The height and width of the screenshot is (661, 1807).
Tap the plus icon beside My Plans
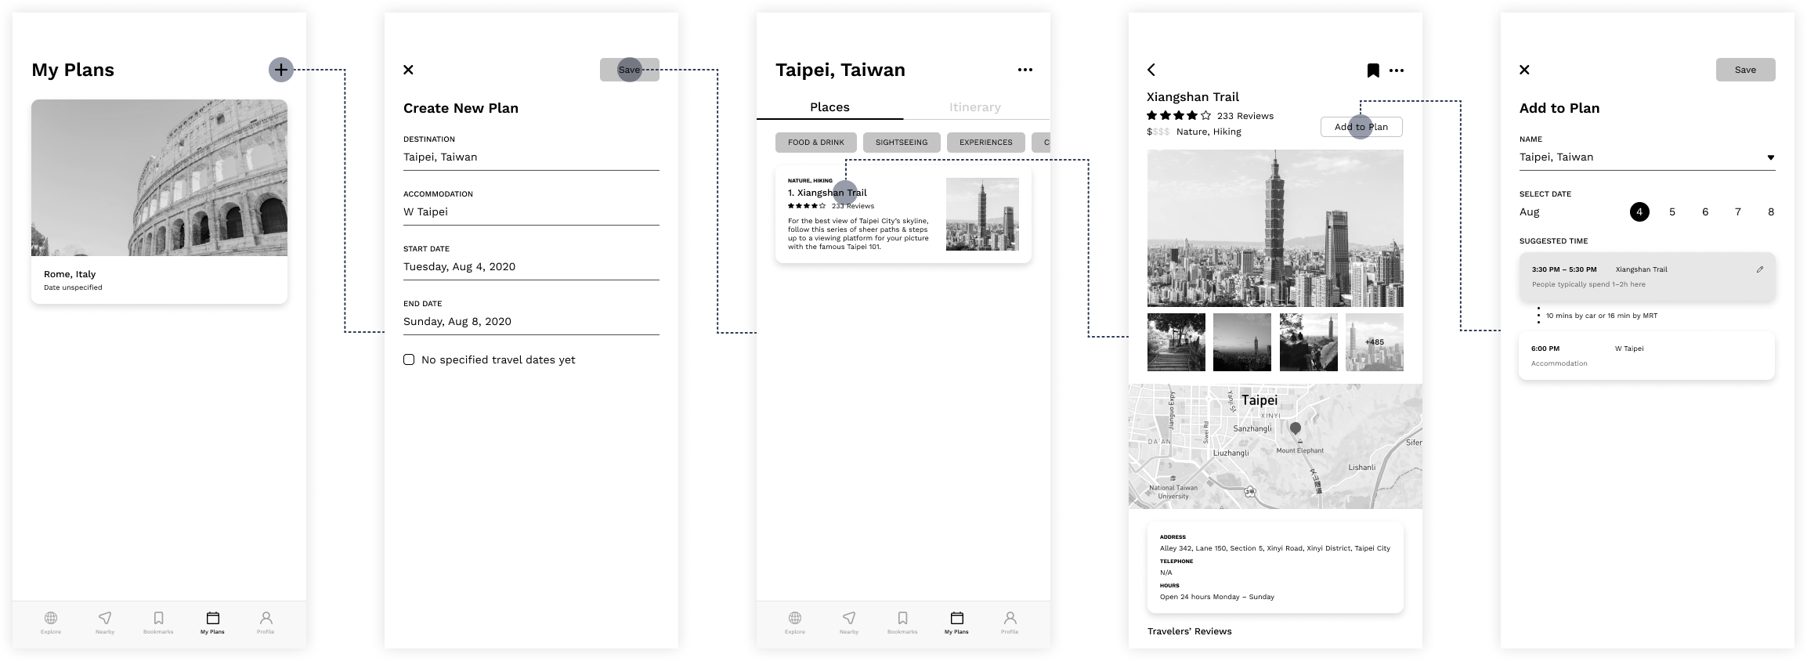(x=280, y=70)
